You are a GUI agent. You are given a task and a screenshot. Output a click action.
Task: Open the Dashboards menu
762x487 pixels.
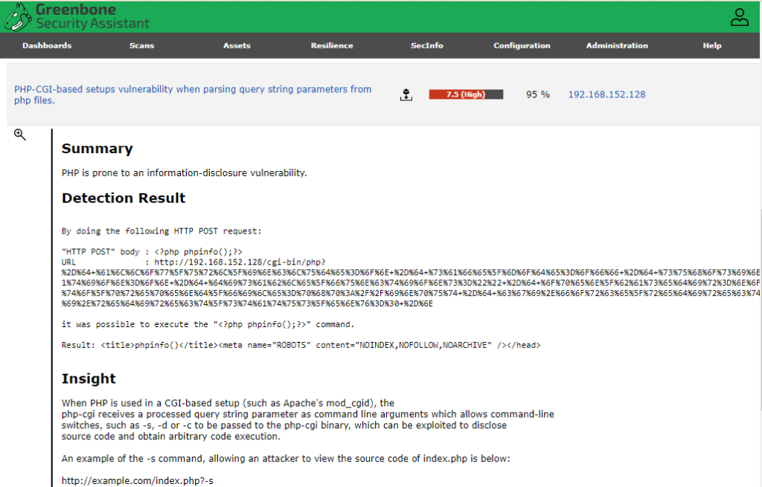pyautogui.click(x=47, y=45)
